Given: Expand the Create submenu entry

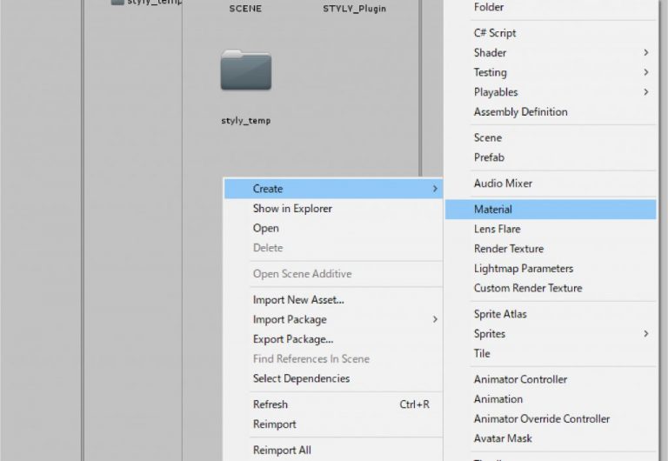Looking at the screenshot, I should click(268, 189).
